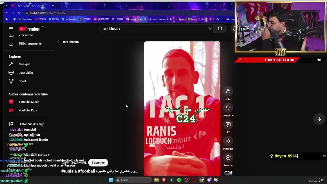Image resolution: width=327 pixels, height=184 pixels.
Task: Open the YouTube Premium logo home link
Action: click(x=30, y=29)
